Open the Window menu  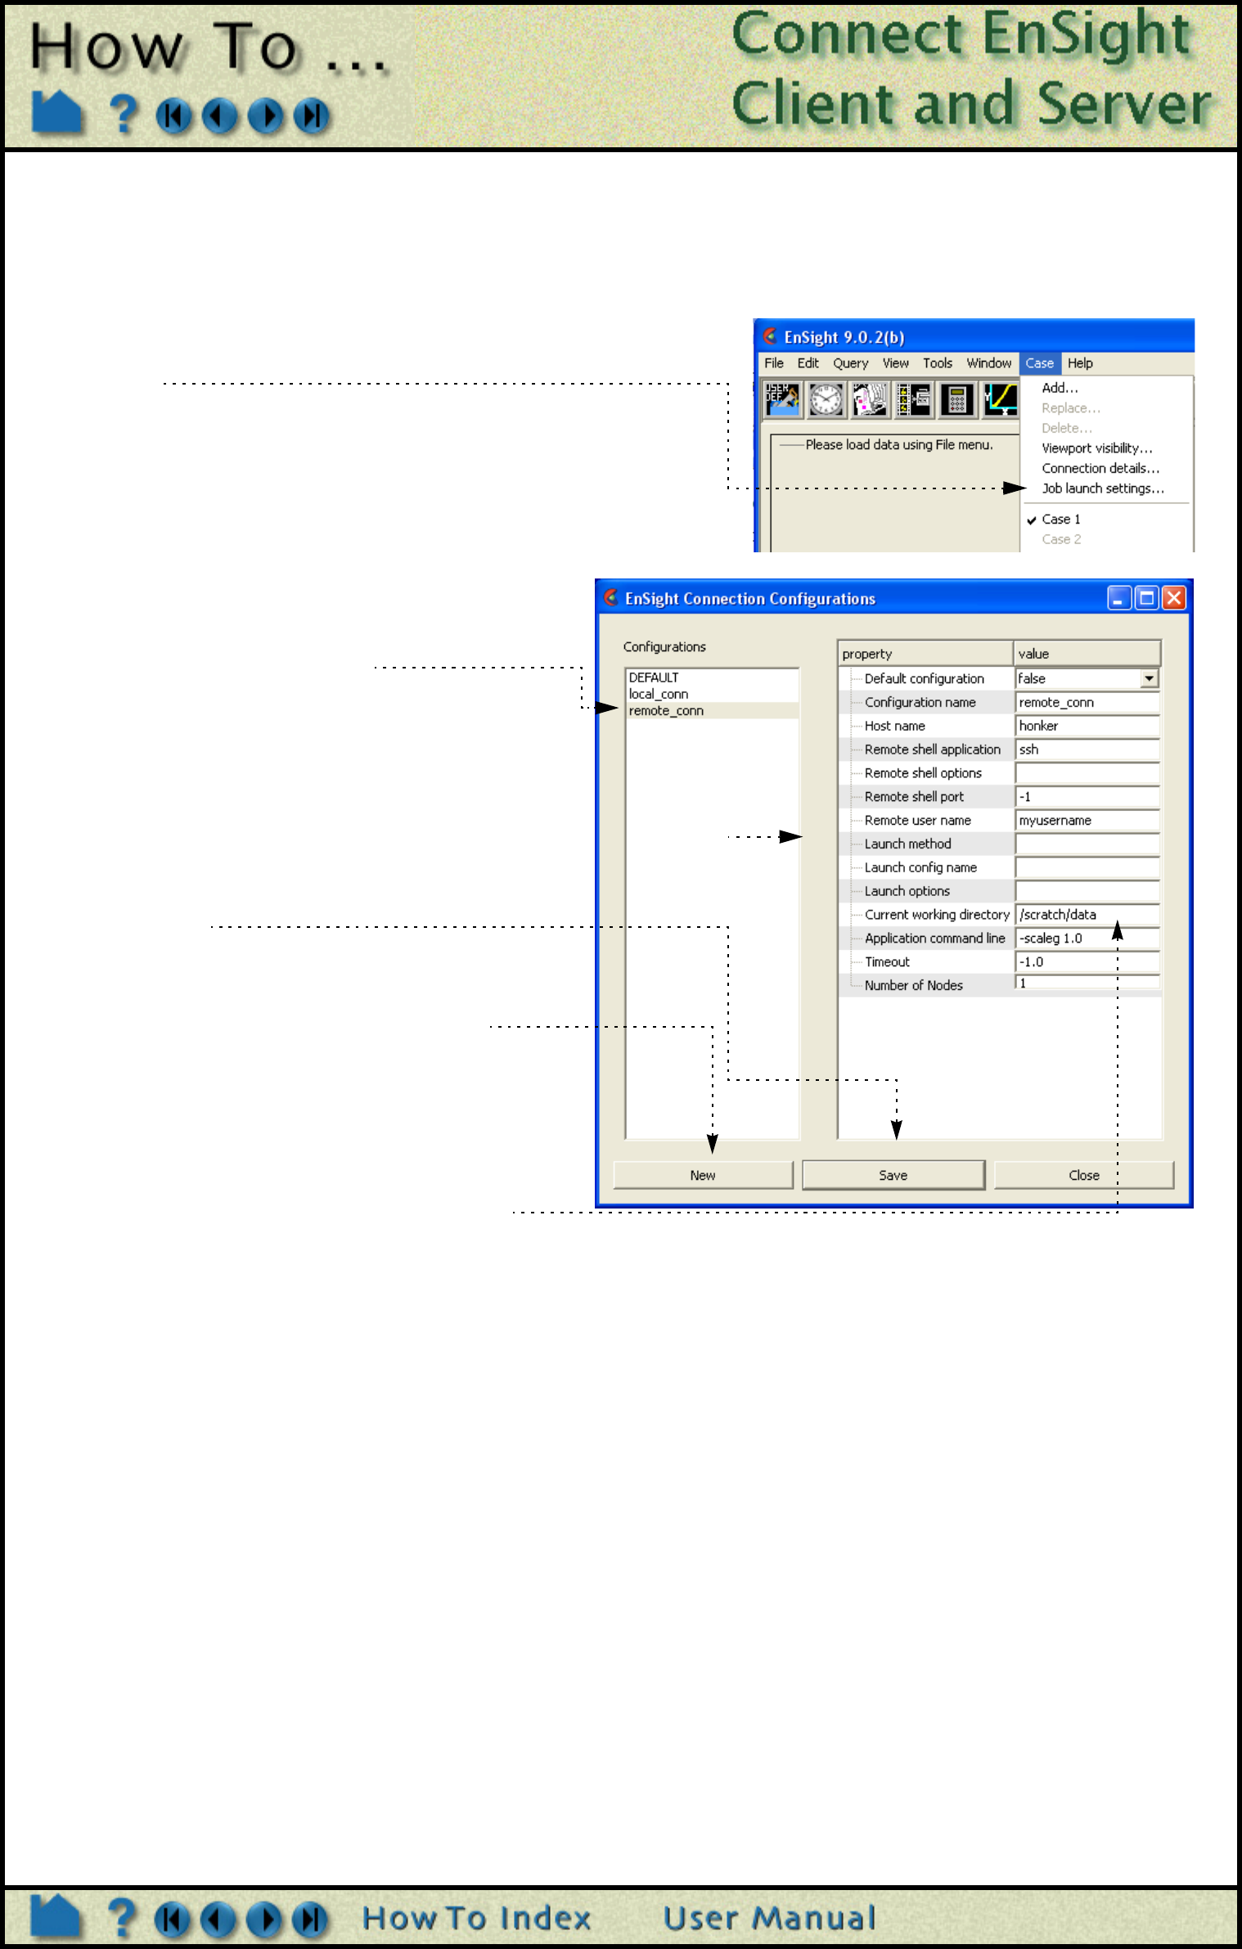989,363
